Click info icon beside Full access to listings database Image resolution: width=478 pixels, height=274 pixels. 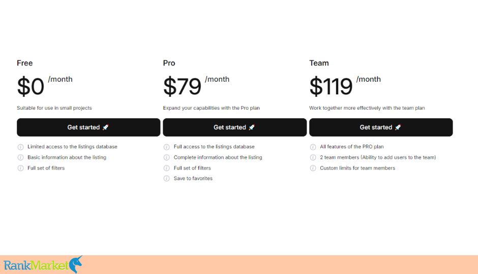click(166, 147)
